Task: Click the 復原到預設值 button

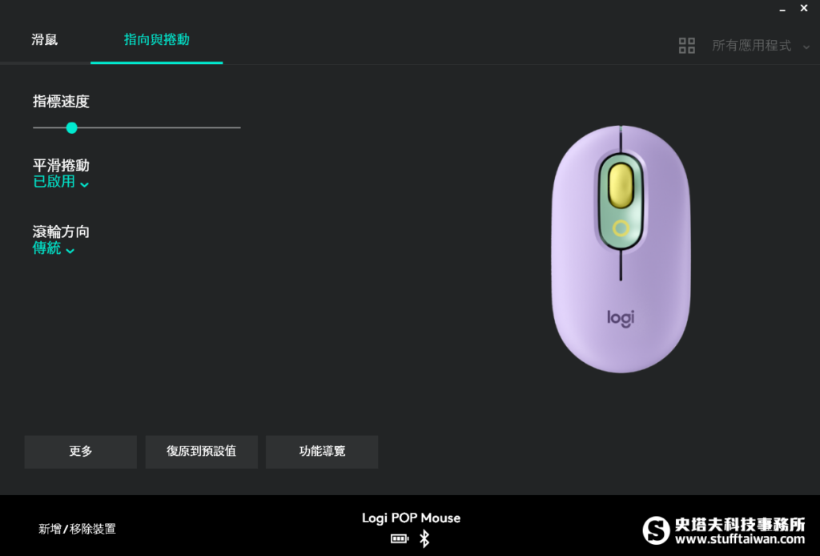Action: point(201,451)
